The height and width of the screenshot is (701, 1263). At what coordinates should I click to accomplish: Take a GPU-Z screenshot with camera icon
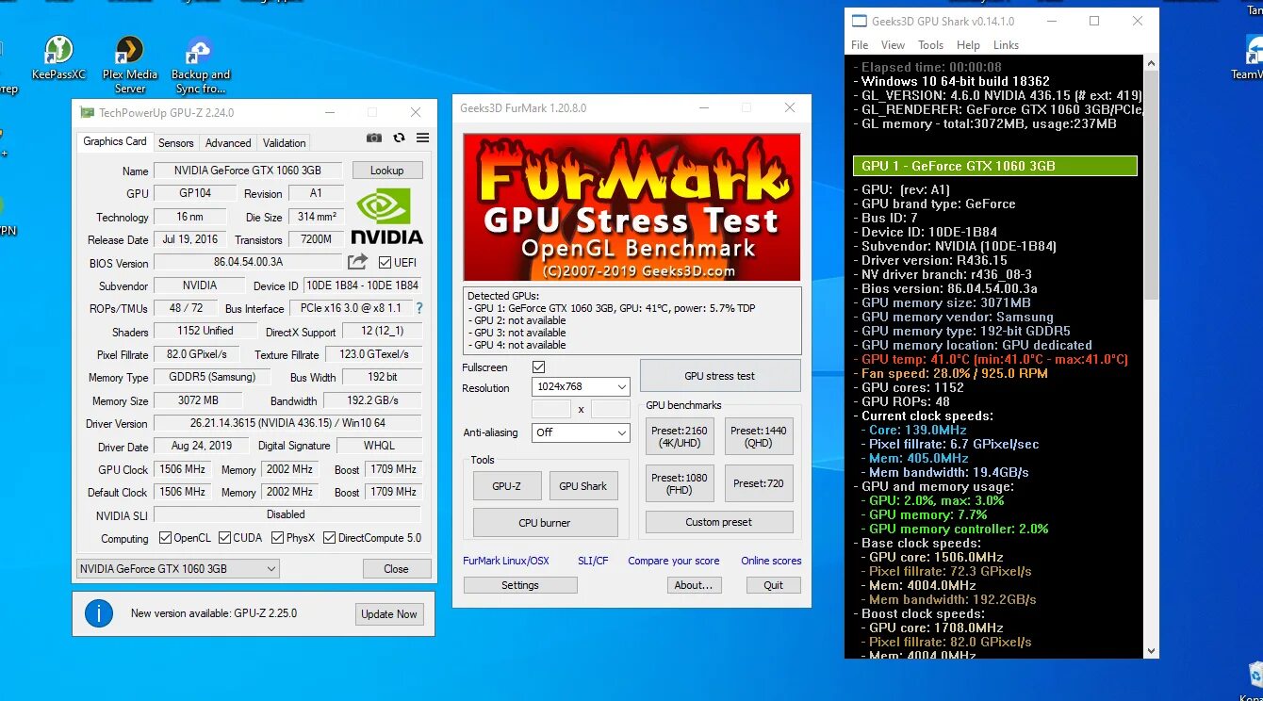[x=374, y=138]
